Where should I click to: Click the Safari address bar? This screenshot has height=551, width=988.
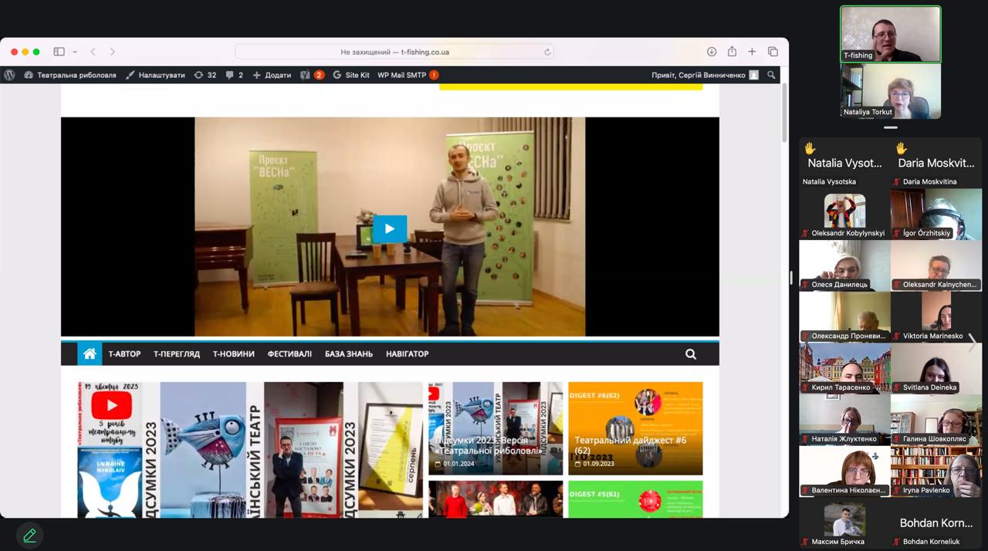tap(394, 52)
